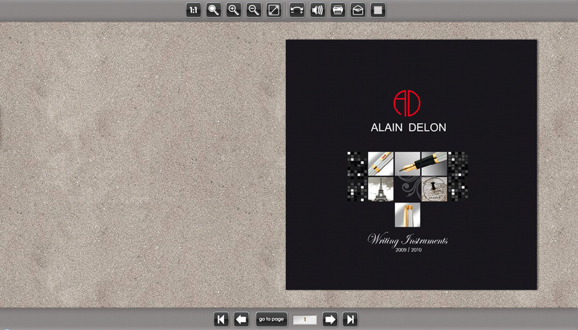This screenshot has height=330, width=578.
Task: Print the catalog with printer icon
Action: [x=338, y=10]
